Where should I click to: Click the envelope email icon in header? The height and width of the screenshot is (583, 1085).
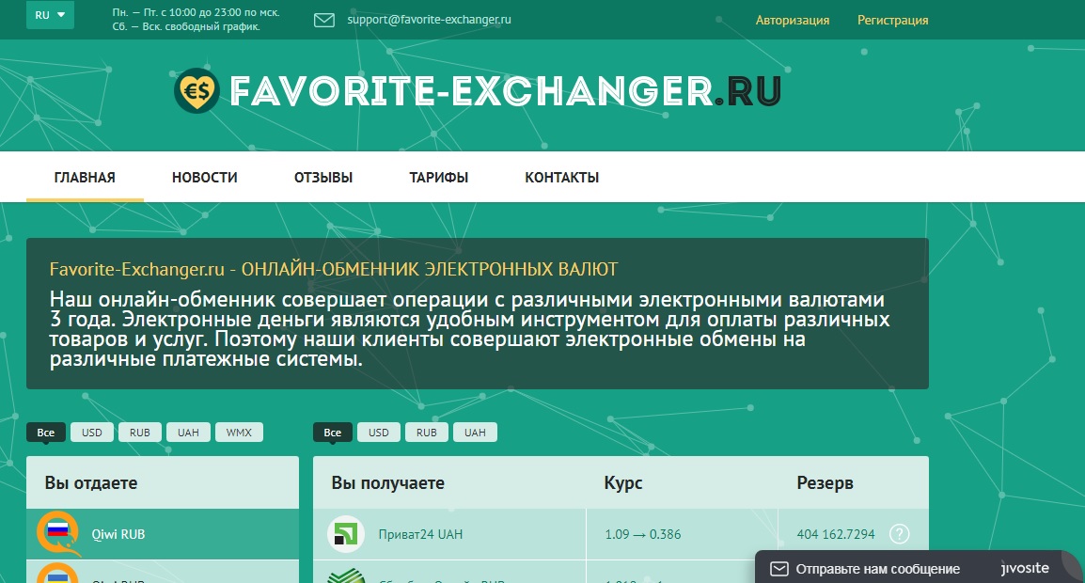[323, 20]
